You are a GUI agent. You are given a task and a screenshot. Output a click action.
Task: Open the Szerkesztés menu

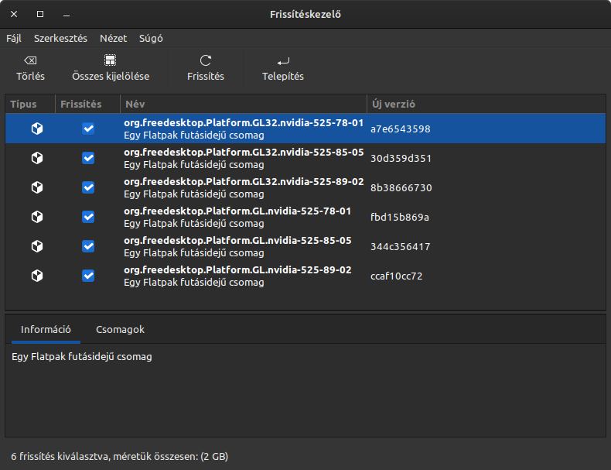click(60, 38)
